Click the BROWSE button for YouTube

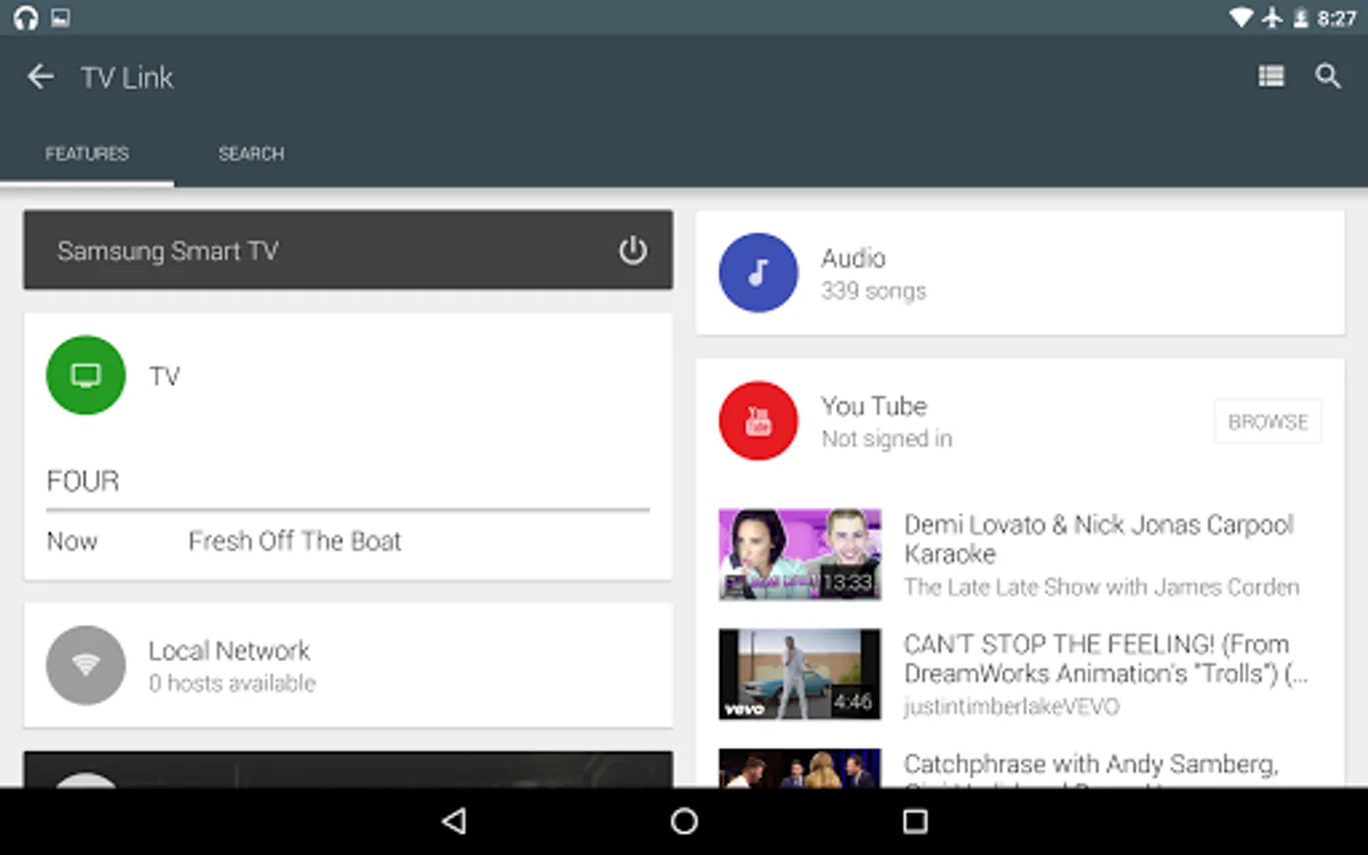coord(1268,422)
